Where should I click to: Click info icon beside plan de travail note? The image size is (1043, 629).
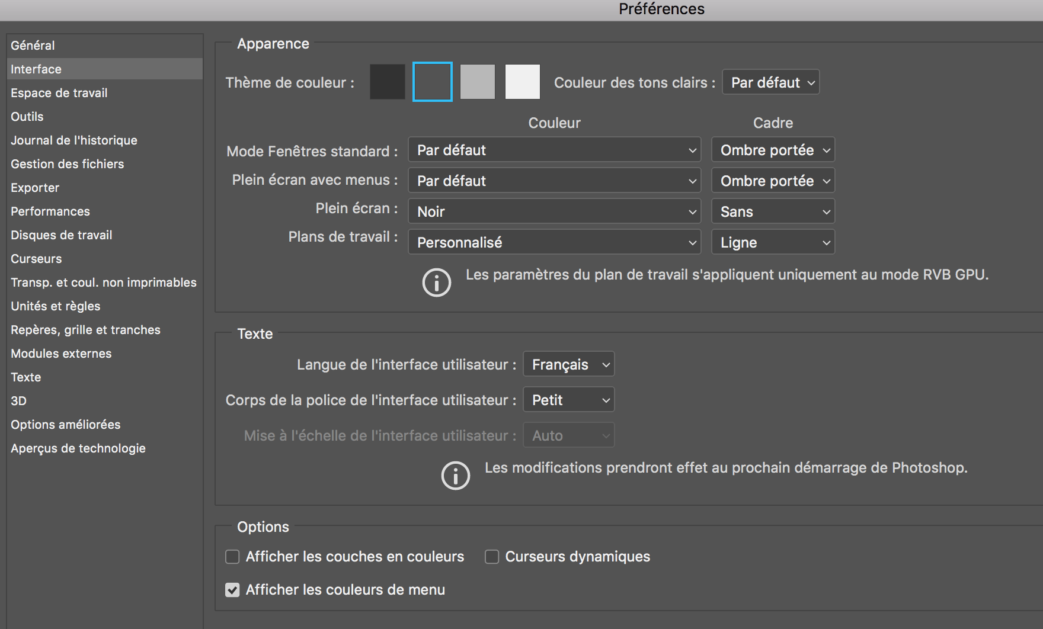(436, 283)
